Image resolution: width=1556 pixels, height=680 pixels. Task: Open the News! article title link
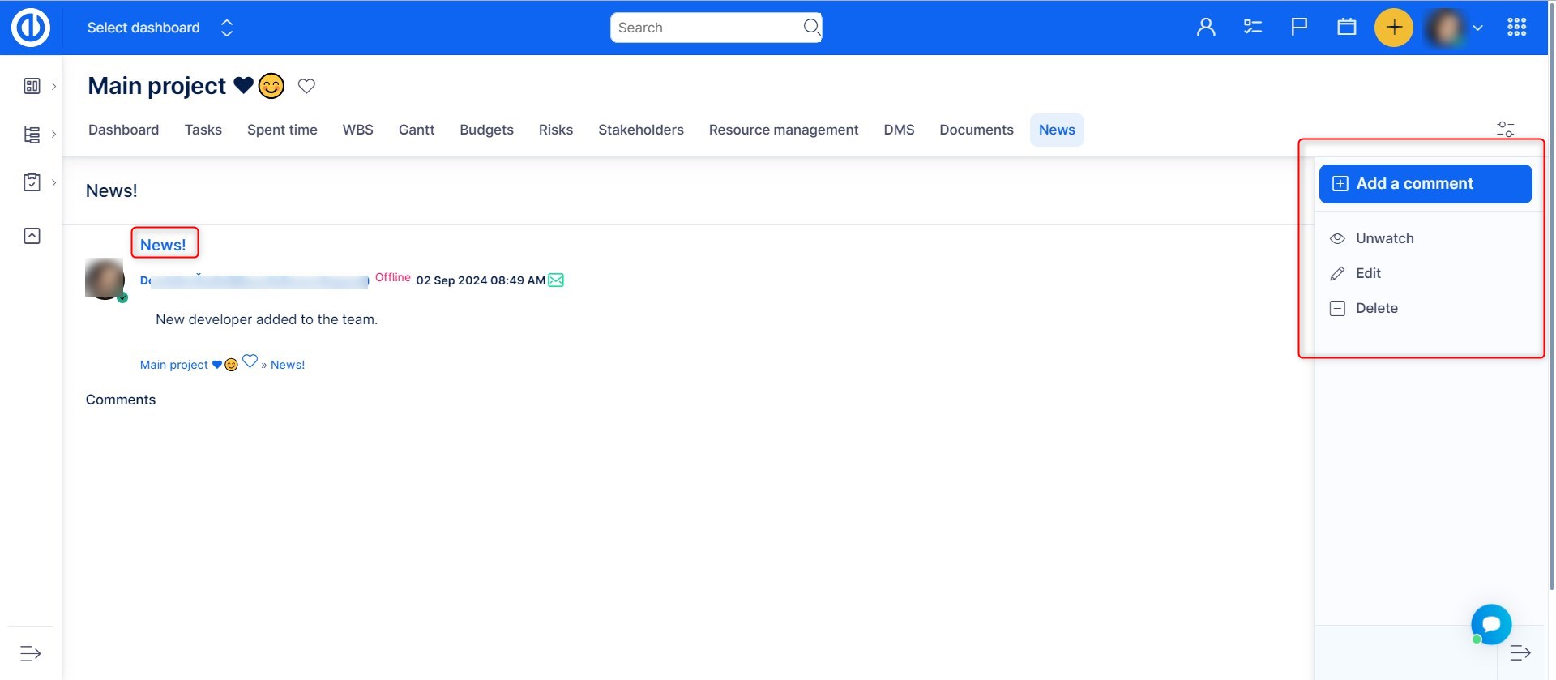tap(163, 245)
